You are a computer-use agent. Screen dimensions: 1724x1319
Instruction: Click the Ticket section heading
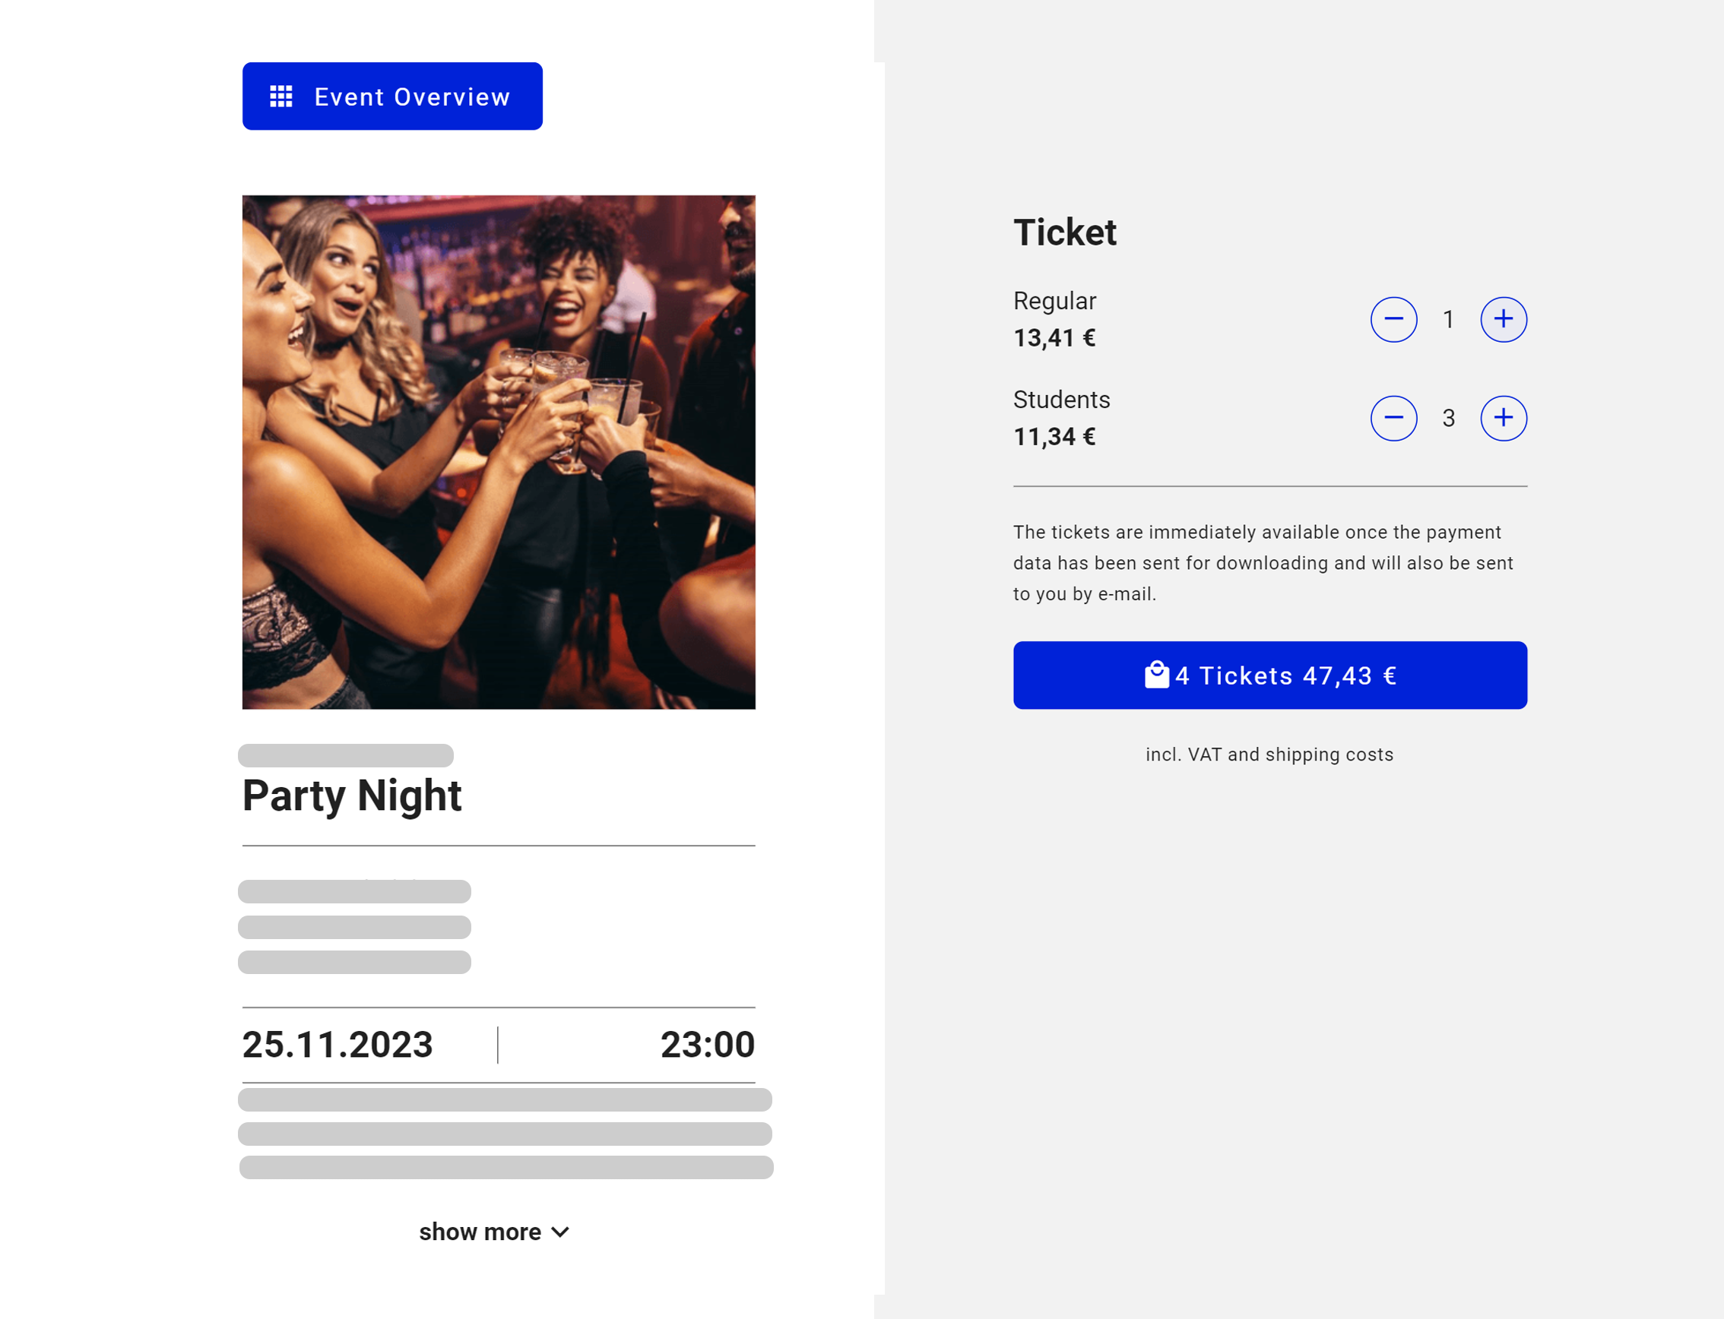point(1064,232)
